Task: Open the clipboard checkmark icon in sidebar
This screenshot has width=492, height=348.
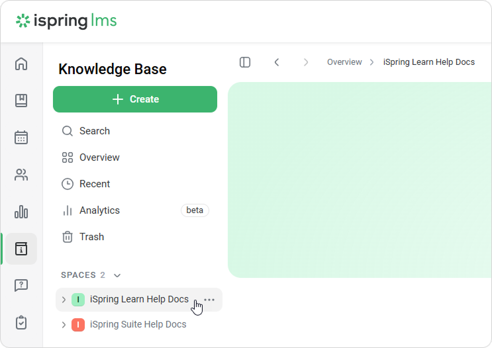Action: point(21,322)
